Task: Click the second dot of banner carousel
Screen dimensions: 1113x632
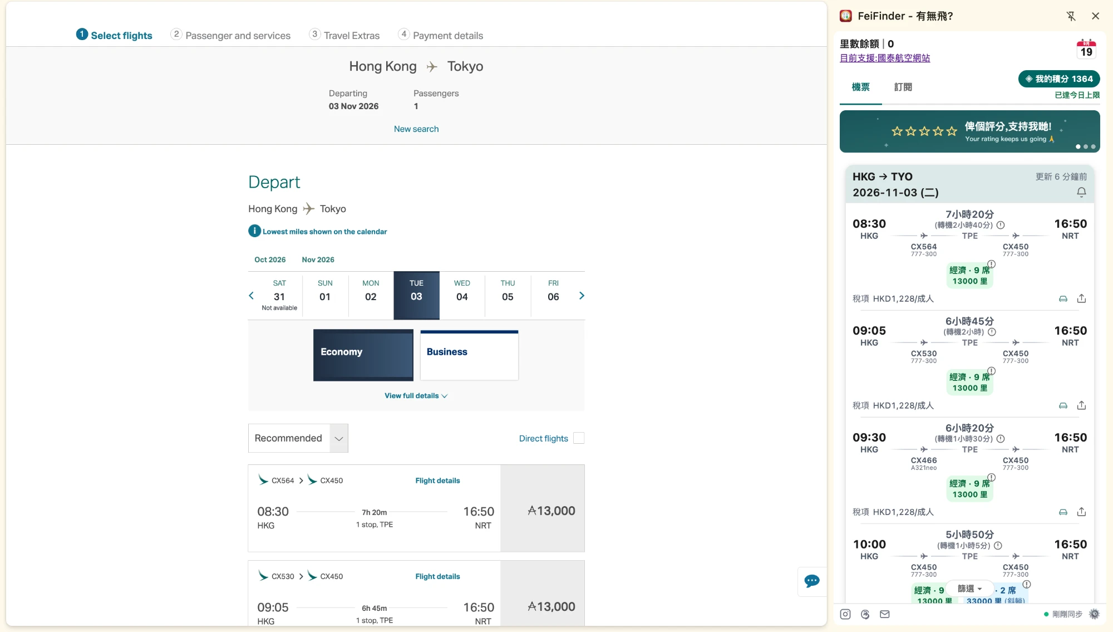Action: [1086, 147]
